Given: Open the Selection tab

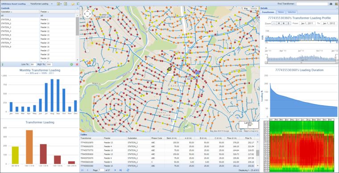Looking at the screenshot, I should point(292,12).
